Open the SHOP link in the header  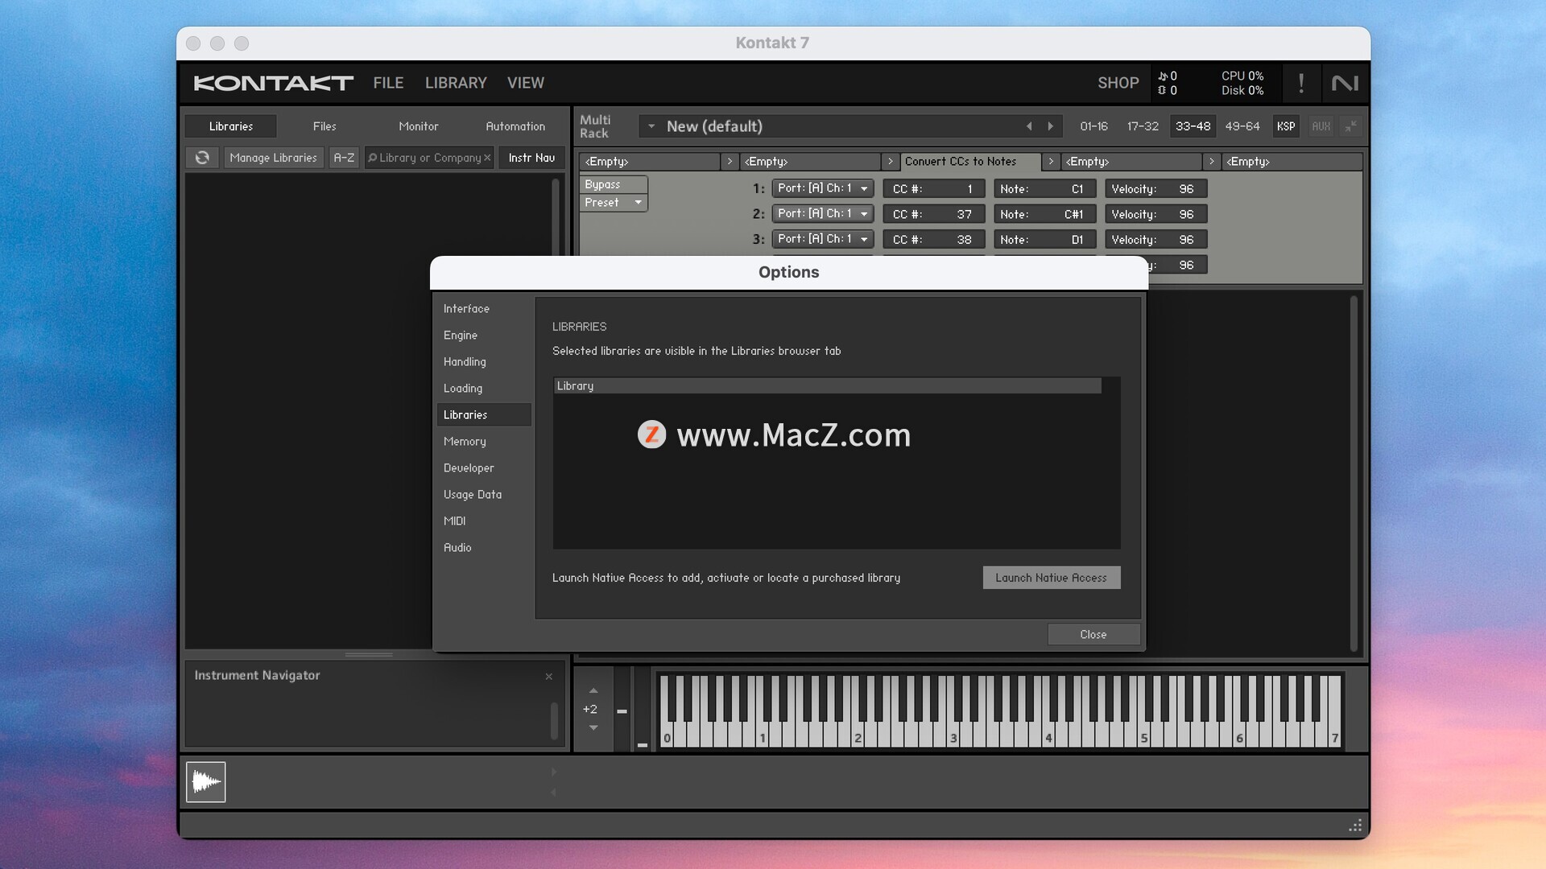(1118, 83)
